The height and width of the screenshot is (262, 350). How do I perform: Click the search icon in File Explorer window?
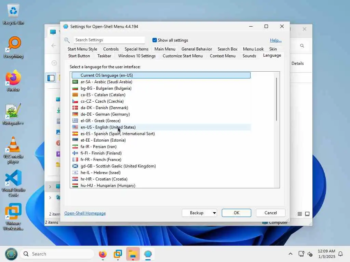click(302, 46)
